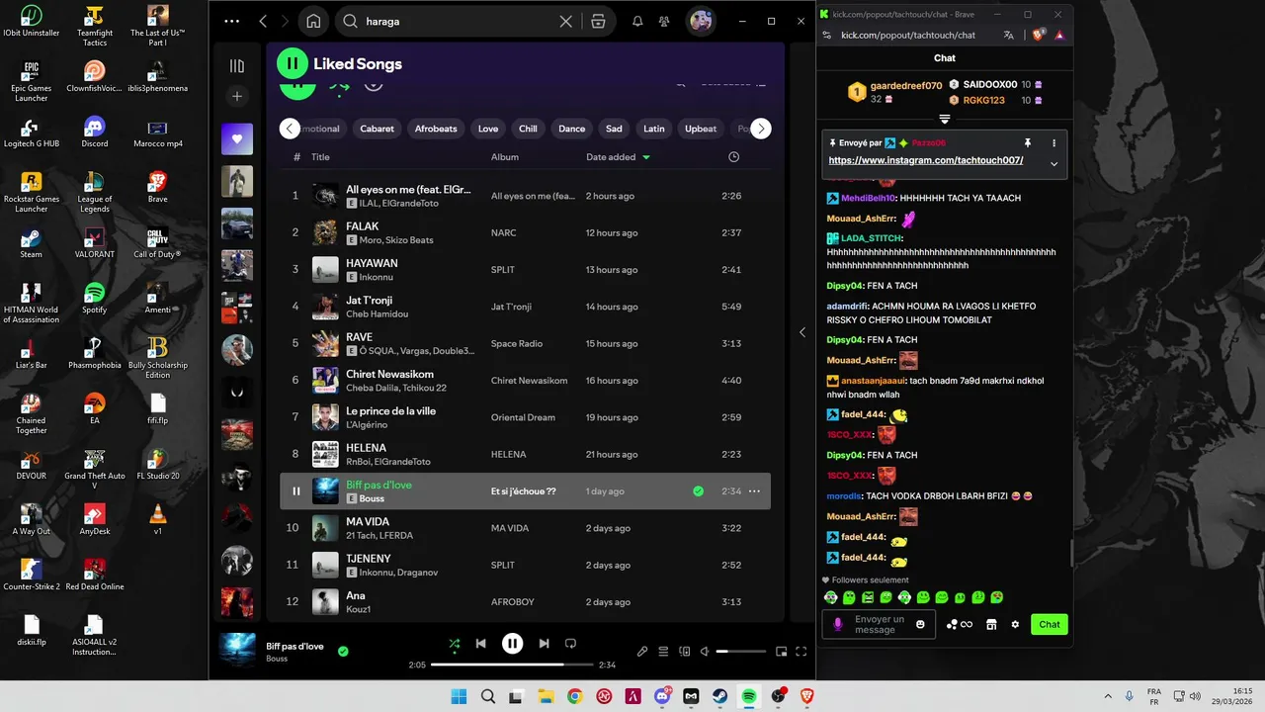The width and height of the screenshot is (1265, 712).
Task: Open Brave Shields lion icon
Action: (x=1039, y=35)
